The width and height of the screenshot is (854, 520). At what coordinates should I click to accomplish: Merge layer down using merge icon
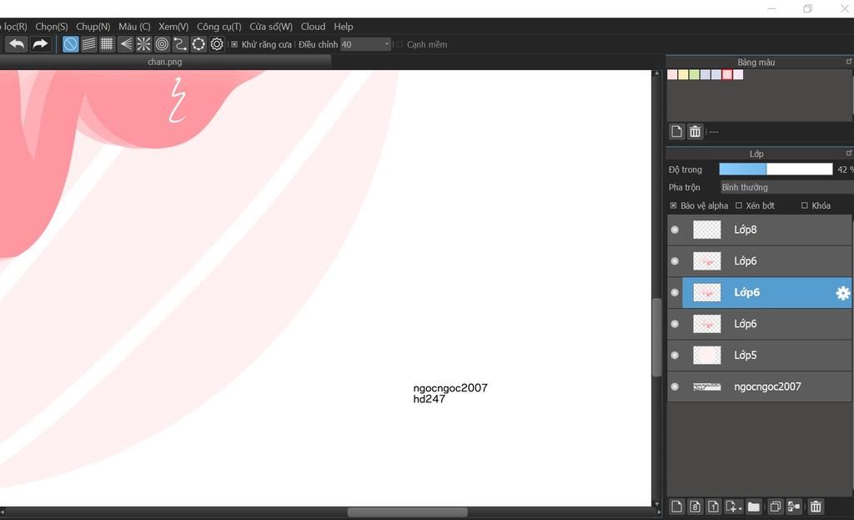(x=794, y=507)
